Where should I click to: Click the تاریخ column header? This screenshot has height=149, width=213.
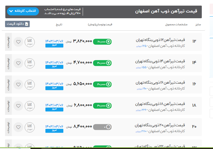point(58,24)
